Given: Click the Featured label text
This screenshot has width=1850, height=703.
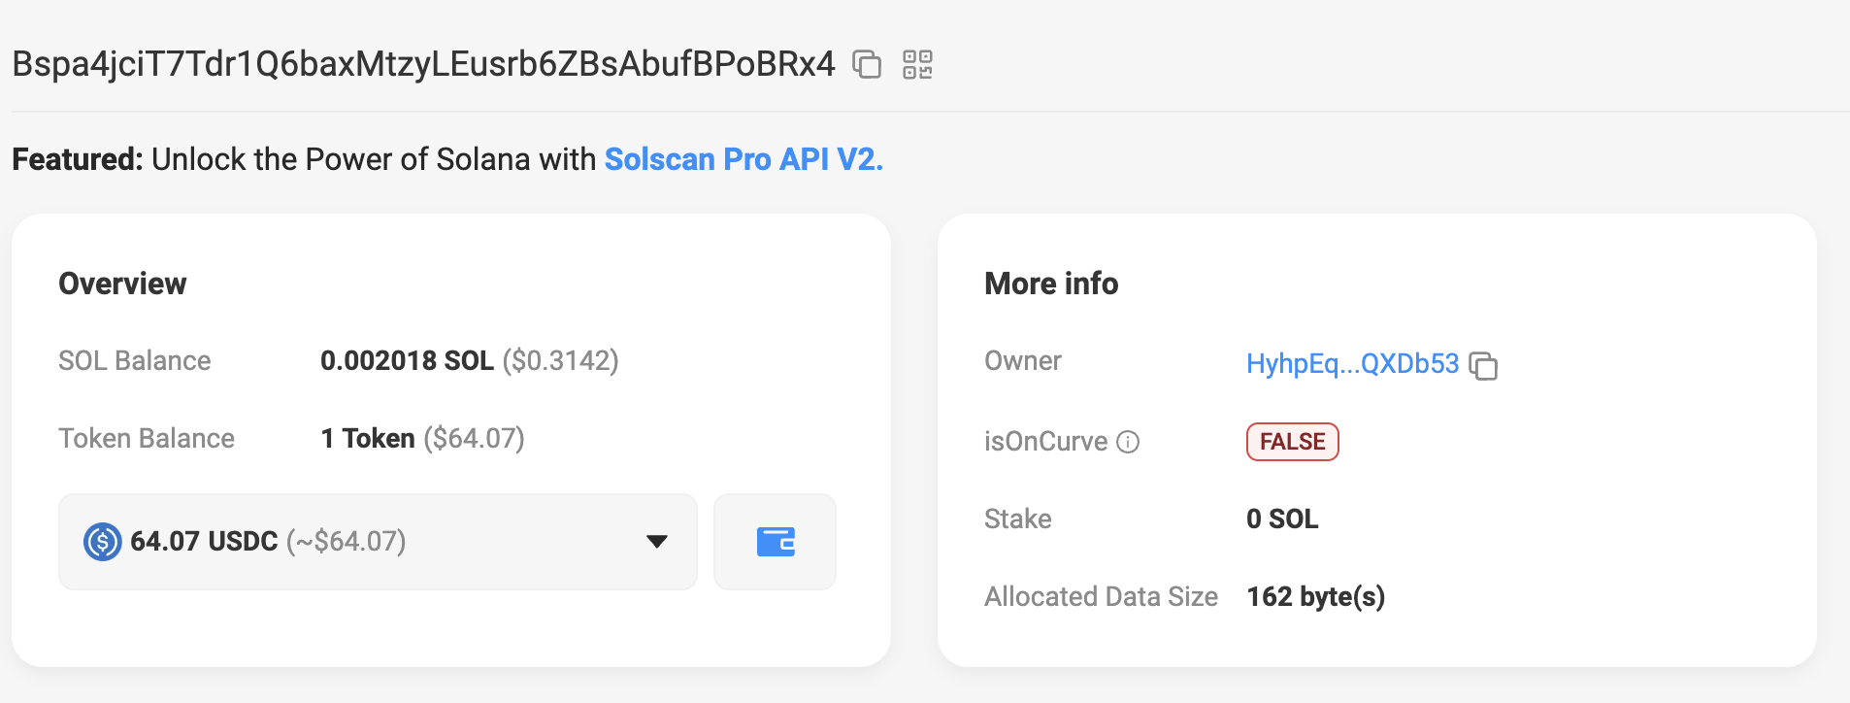Looking at the screenshot, I should point(78,159).
